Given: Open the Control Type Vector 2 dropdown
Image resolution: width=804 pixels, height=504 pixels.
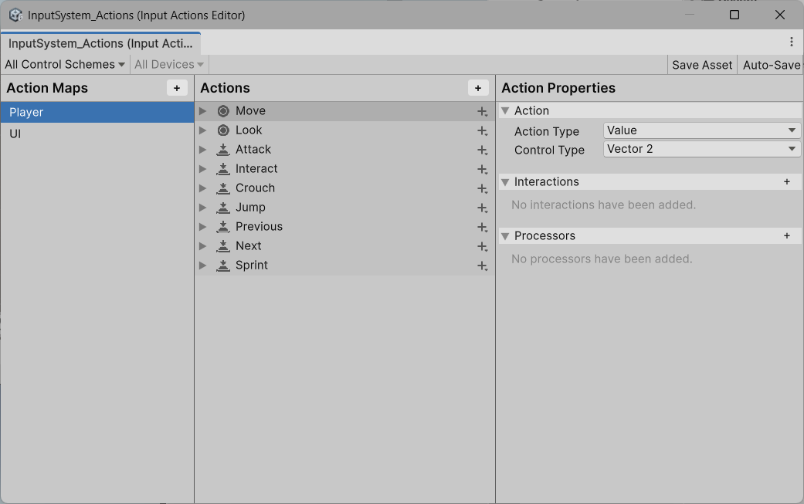Looking at the screenshot, I should coord(701,149).
